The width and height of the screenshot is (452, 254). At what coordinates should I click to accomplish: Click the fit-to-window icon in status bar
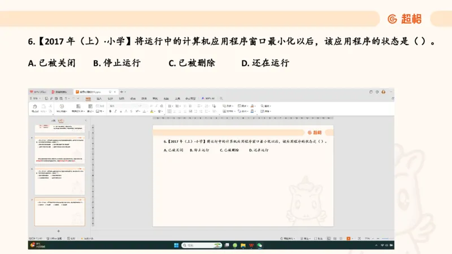359,238
